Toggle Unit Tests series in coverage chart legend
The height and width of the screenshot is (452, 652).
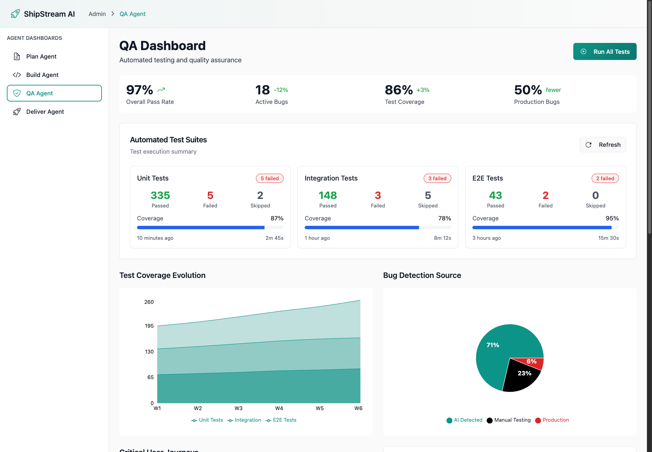pos(207,420)
